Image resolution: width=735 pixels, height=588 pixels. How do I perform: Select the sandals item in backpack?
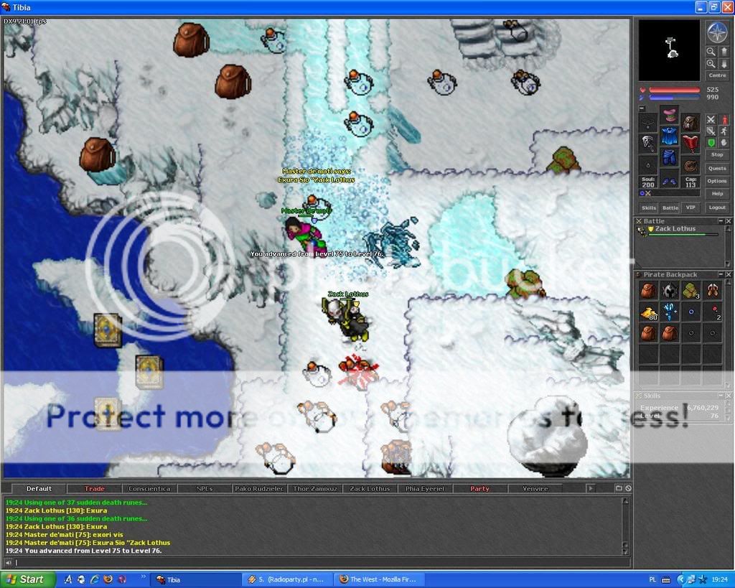pos(713,291)
